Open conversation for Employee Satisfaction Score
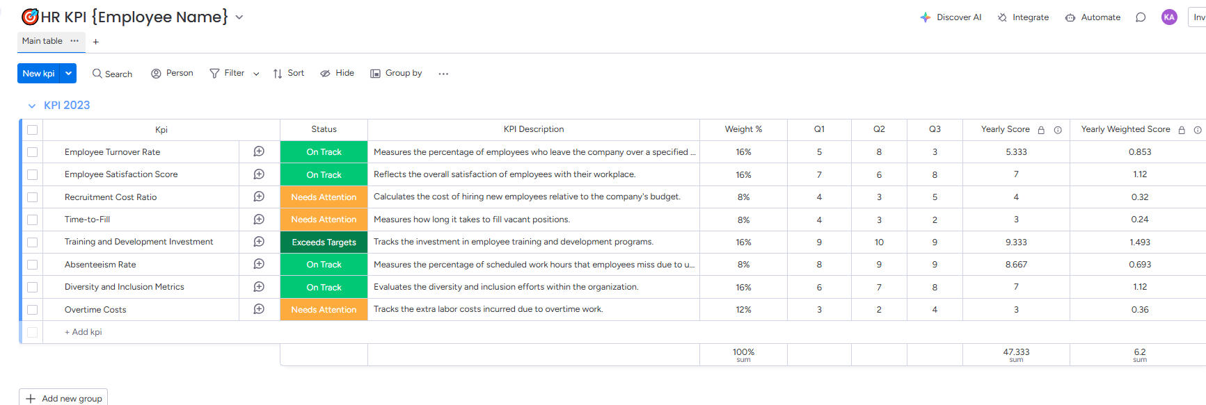The width and height of the screenshot is (1206, 405). (x=259, y=174)
